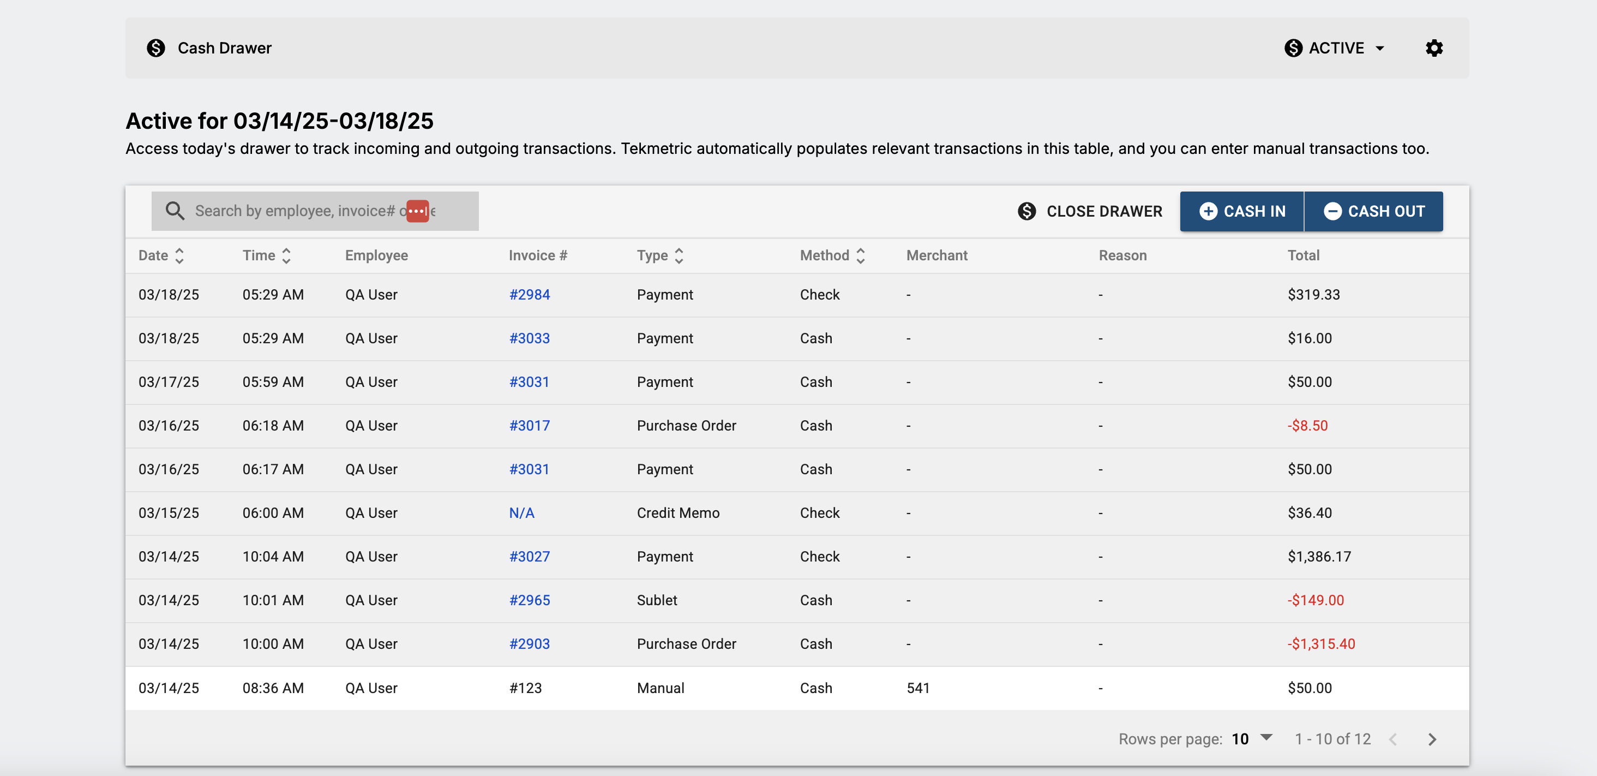The image size is (1597, 776).
Task: Go to previous page of results
Action: click(x=1393, y=739)
